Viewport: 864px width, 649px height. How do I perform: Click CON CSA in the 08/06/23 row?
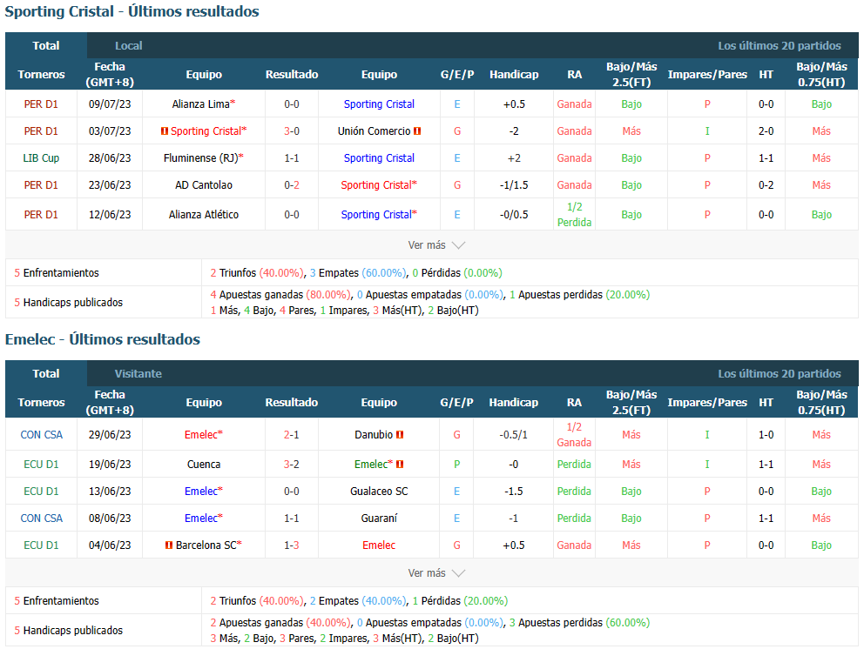pyautogui.click(x=41, y=518)
